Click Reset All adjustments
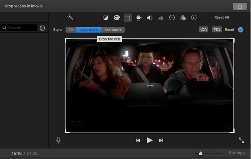251x159 pixels. 222,18
